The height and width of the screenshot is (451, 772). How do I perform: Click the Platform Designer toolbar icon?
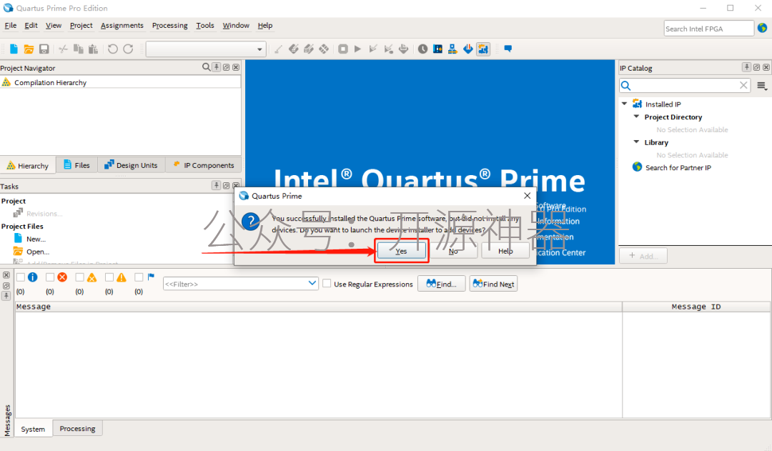483,49
